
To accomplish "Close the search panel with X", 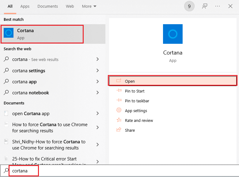I will (x=230, y=6).
